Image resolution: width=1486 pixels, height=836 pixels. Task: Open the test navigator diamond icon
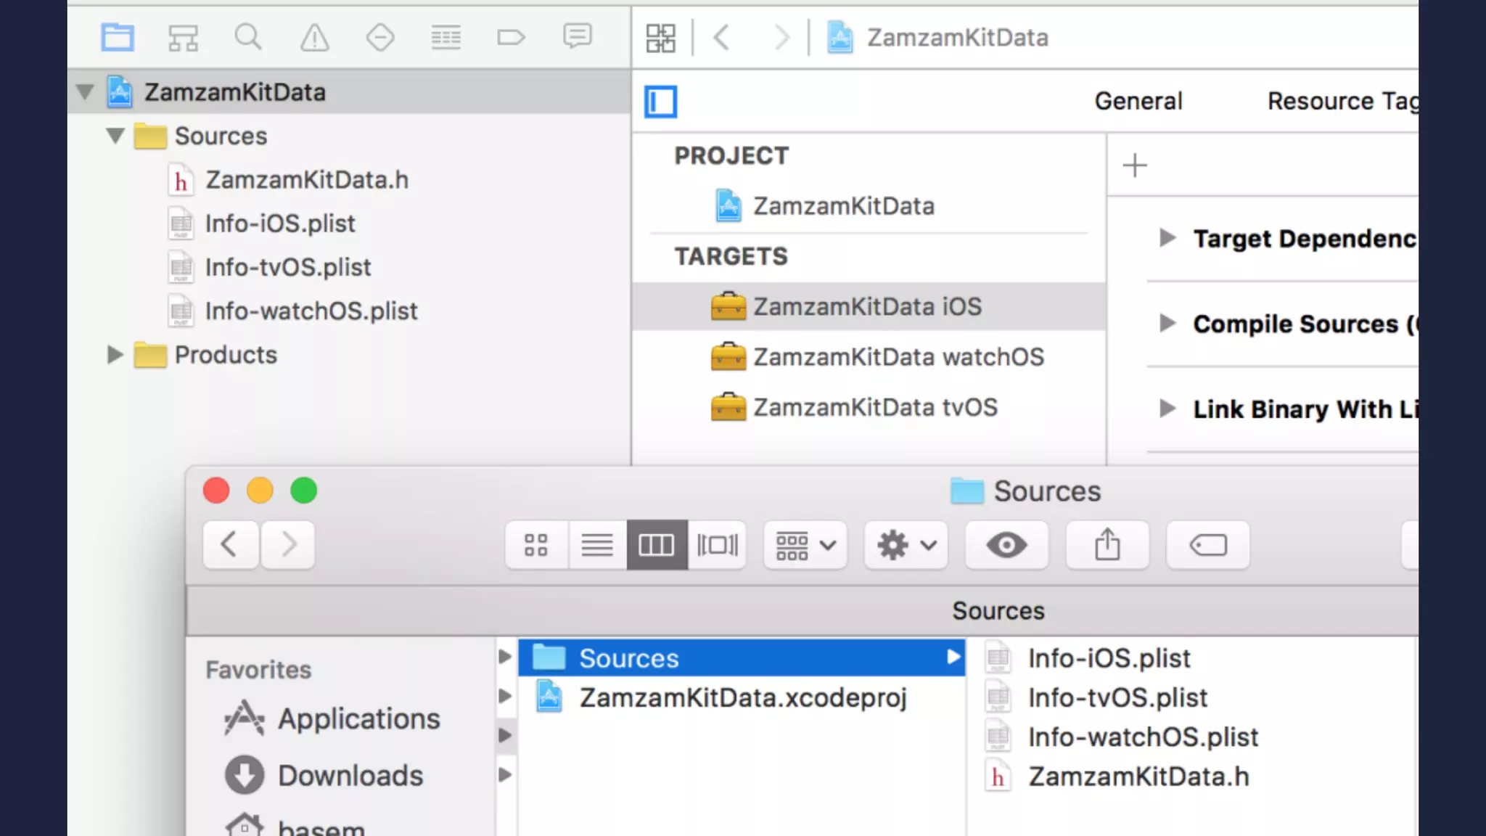[x=380, y=37]
